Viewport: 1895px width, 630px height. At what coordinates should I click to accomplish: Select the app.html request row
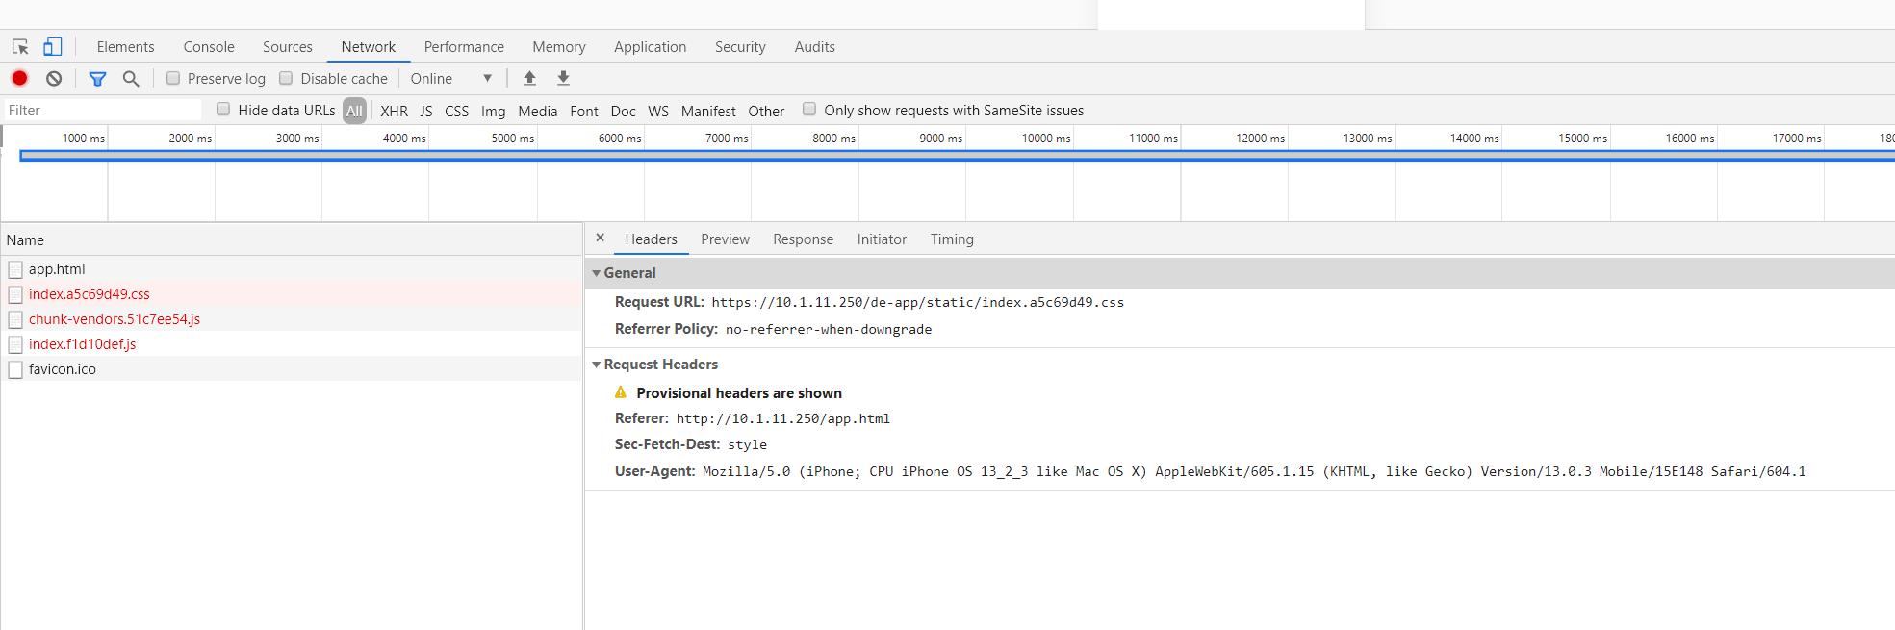(x=292, y=269)
